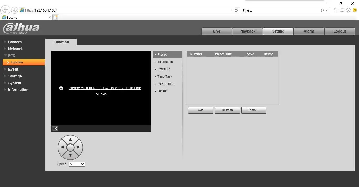Viewport: 359px width, 187px height.
Task: Open the address bar history dropdown
Action: (x=232, y=10)
